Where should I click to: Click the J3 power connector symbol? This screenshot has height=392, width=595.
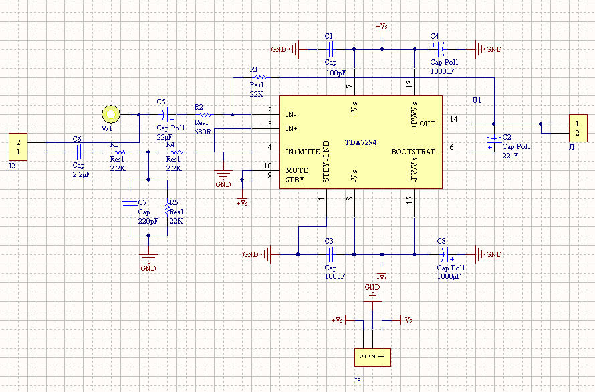[372, 357]
